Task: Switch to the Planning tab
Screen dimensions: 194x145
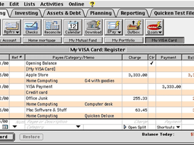Action: click(101, 13)
